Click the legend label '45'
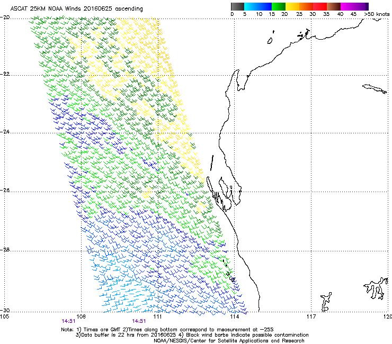This screenshot has width=392, height=344. tap(353, 14)
